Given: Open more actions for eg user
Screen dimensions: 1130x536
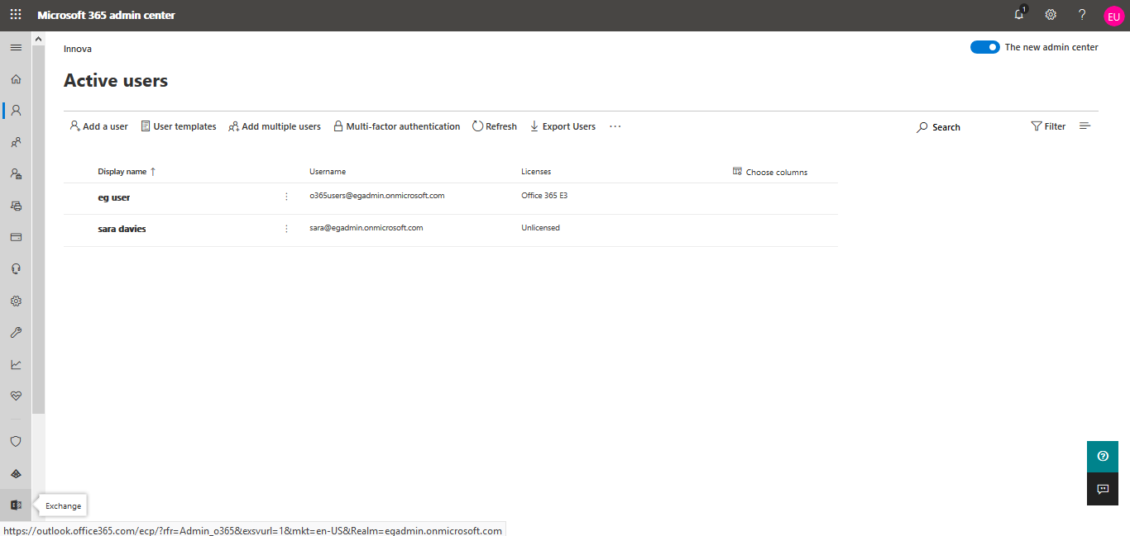Looking at the screenshot, I should pos(286,197).
